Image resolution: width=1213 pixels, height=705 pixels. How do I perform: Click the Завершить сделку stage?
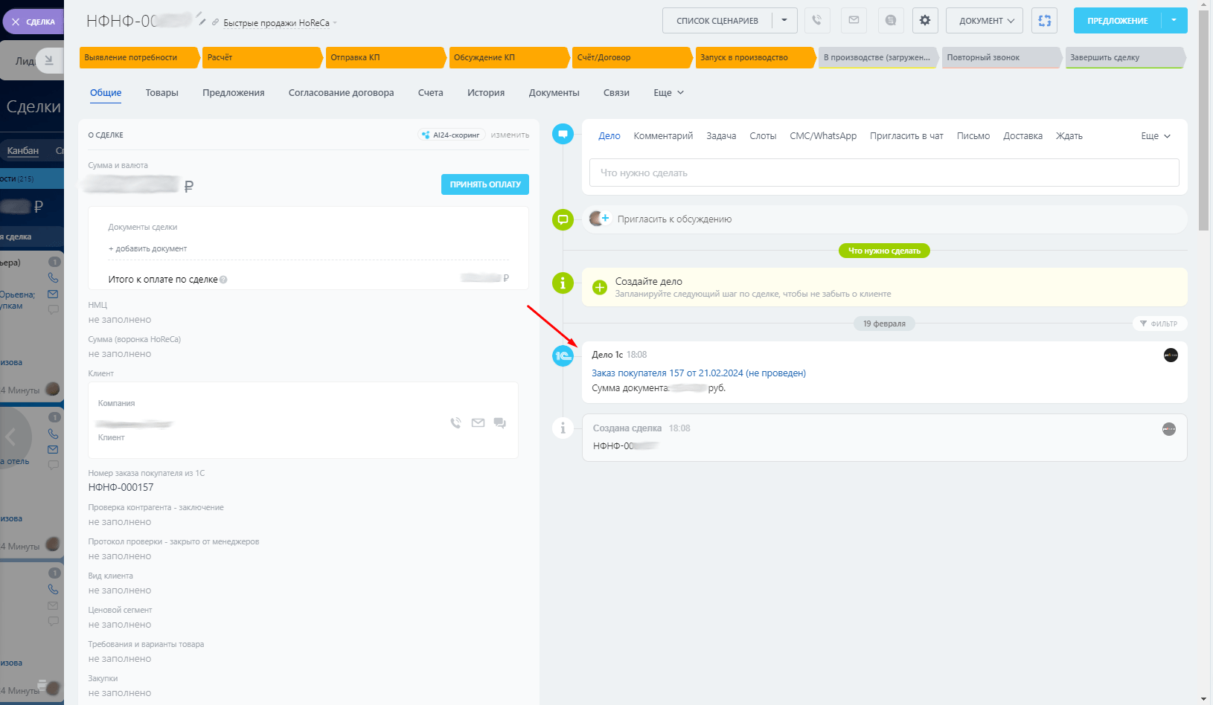pyautogui.click(x=1125, y=57)
